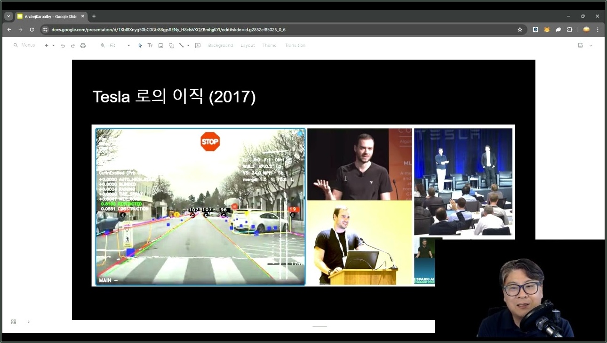Reload the page
Screen dimensions: 607x343
(x=32, y=30)
